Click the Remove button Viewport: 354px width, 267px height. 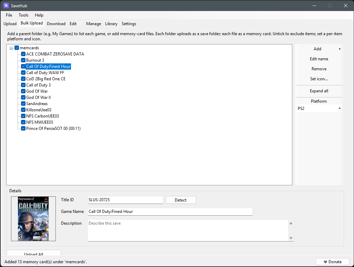(319, 69)
